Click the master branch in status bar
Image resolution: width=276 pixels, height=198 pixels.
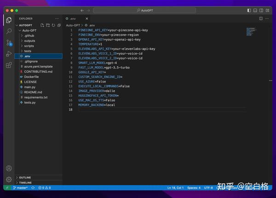coord(20,188)
